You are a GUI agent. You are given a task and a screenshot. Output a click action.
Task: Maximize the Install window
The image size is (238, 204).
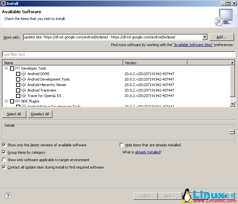(228, 3)
